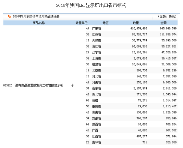
Task: Select commodity code '853120'
Action: (8, 86)
